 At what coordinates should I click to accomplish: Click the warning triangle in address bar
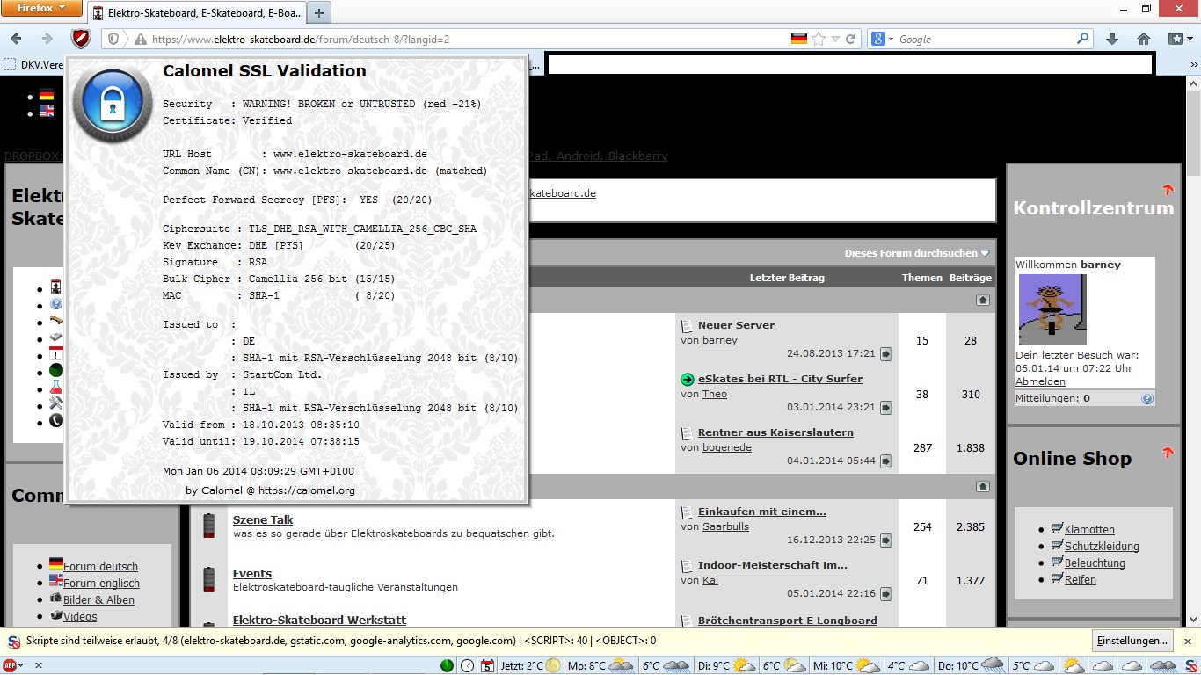(x=140, y=39)
